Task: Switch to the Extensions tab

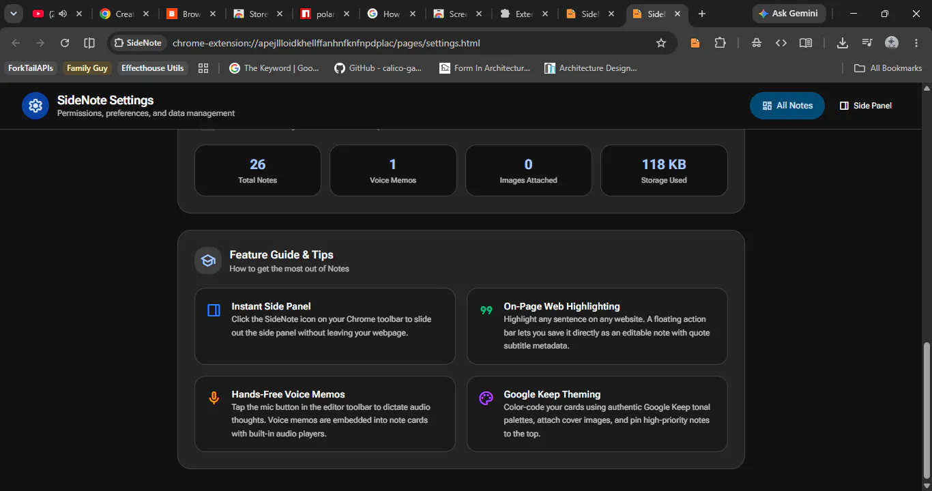Action: click(525, 14)
